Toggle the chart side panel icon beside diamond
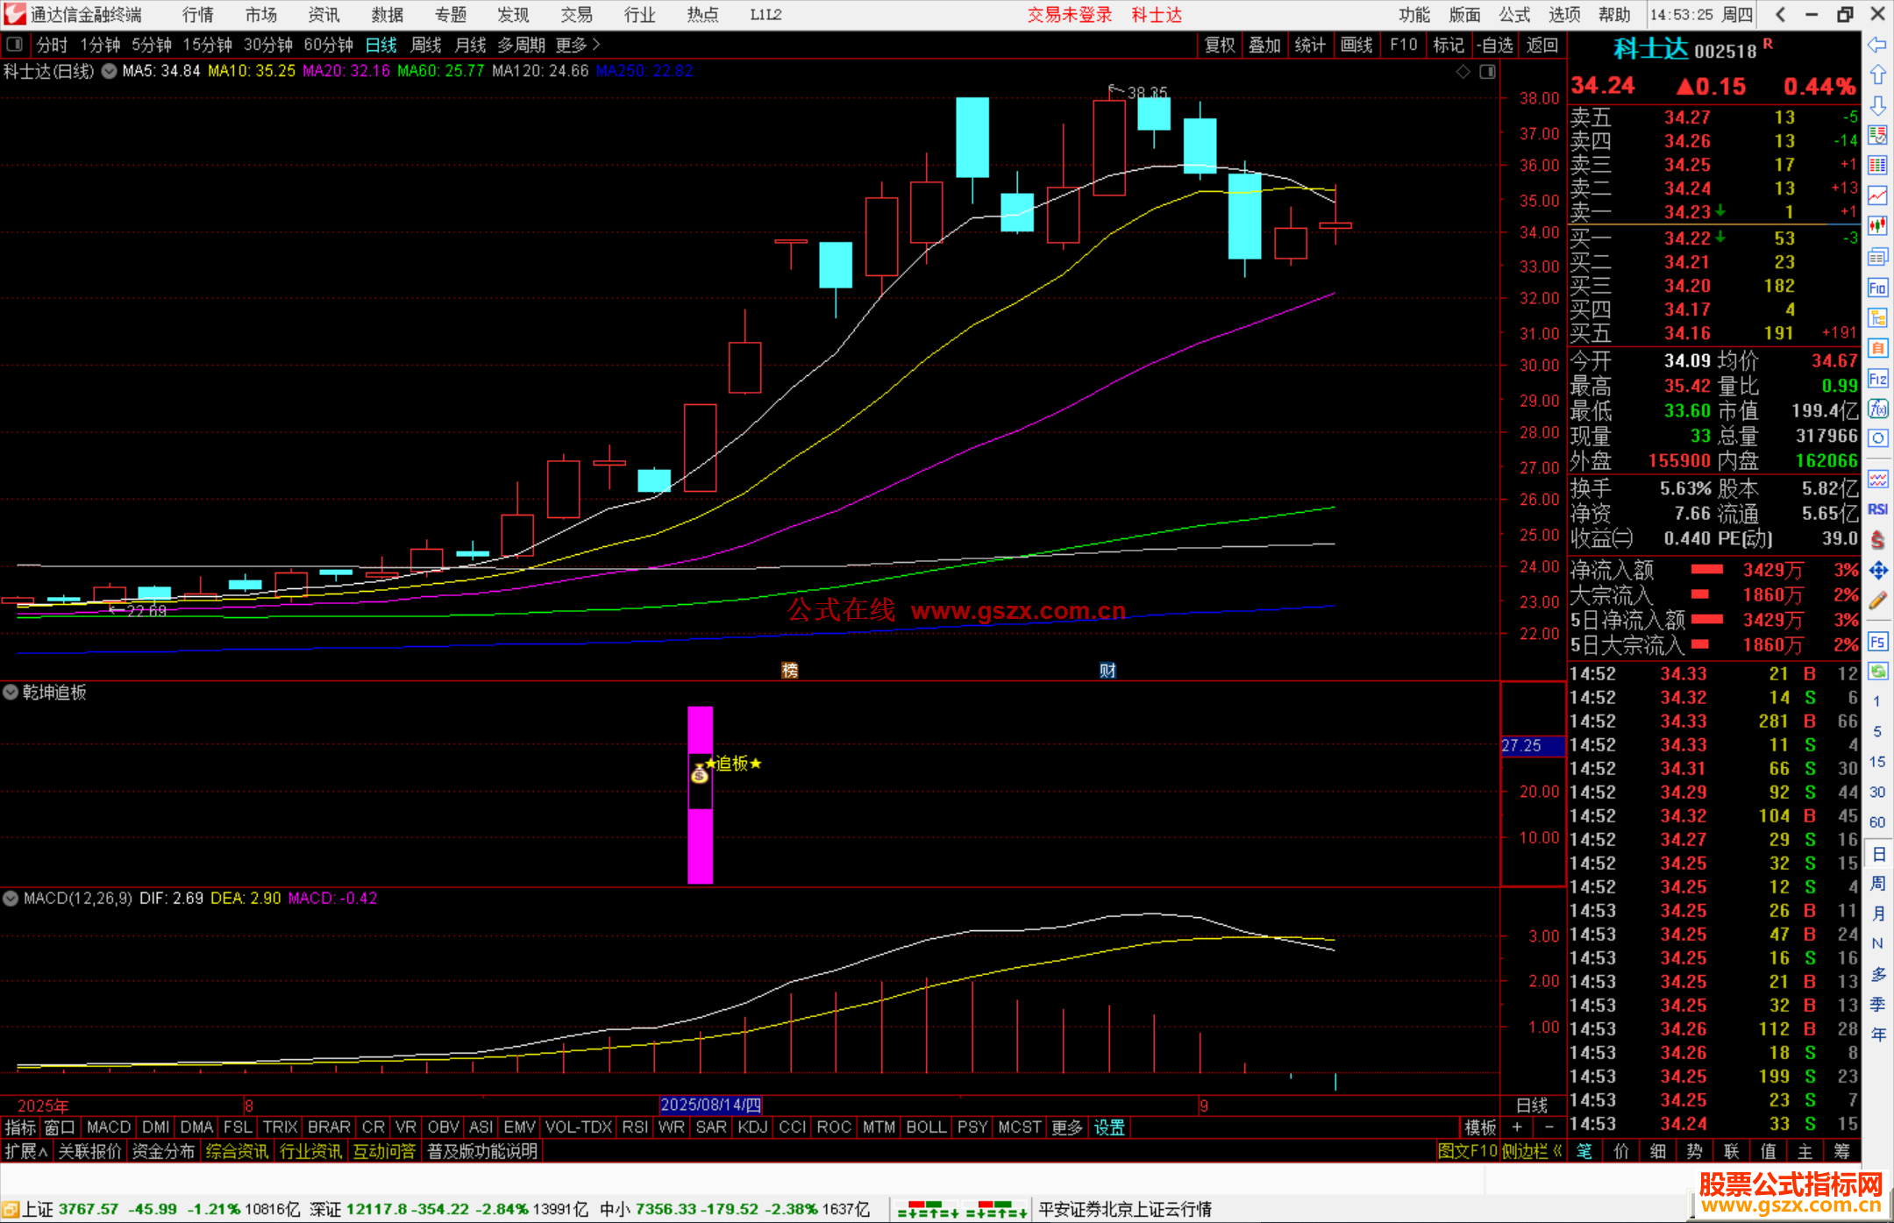This screenshot has height=1223, width=1894. click(x=1487, y=72)
